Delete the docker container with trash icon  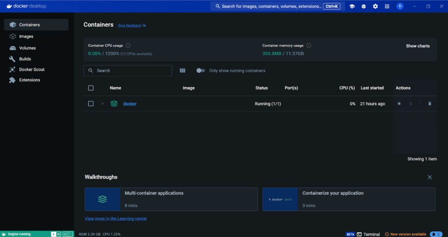coord(430,103)
